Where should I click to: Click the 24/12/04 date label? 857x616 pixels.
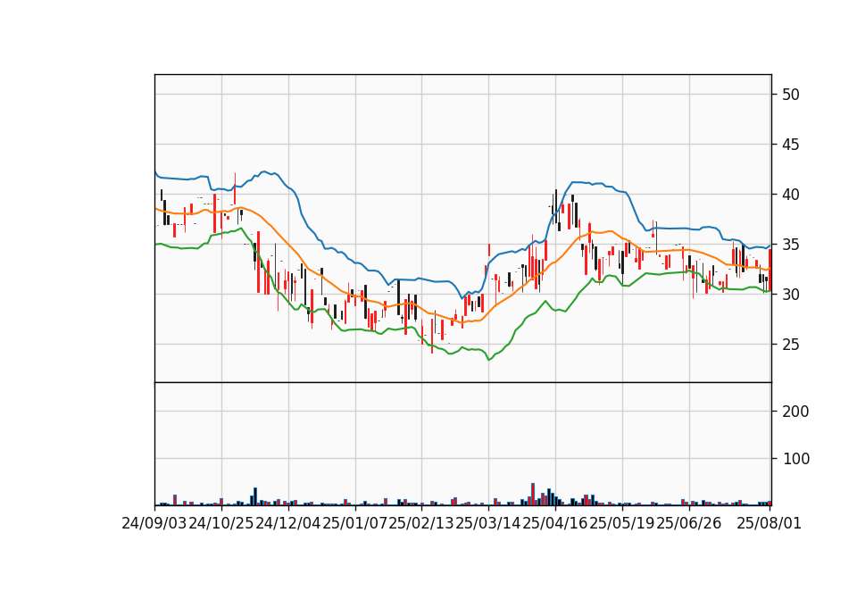coord(288,523)
